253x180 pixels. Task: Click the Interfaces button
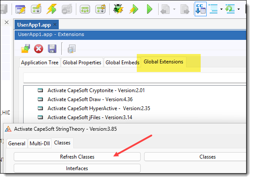click(x=77, y=168)
